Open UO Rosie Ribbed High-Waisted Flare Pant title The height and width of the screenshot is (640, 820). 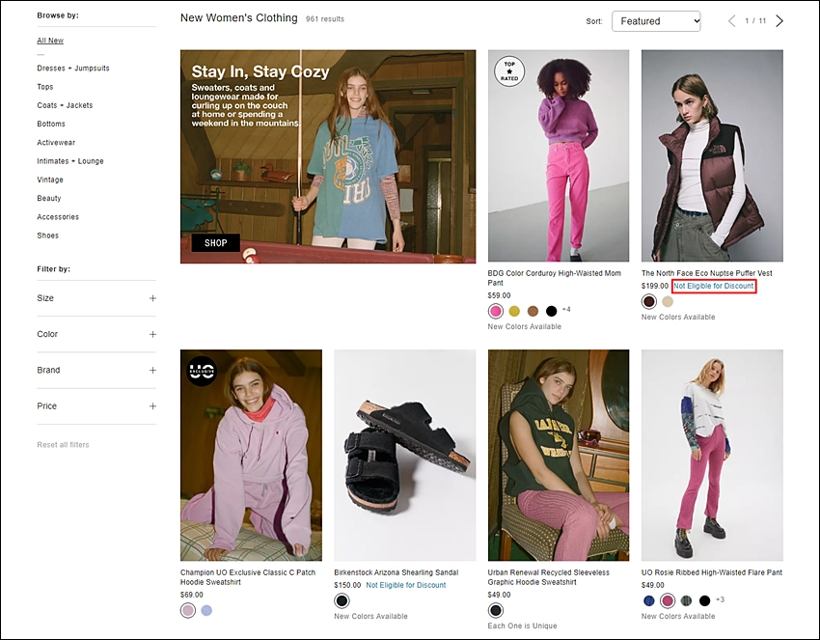point(712,572)
